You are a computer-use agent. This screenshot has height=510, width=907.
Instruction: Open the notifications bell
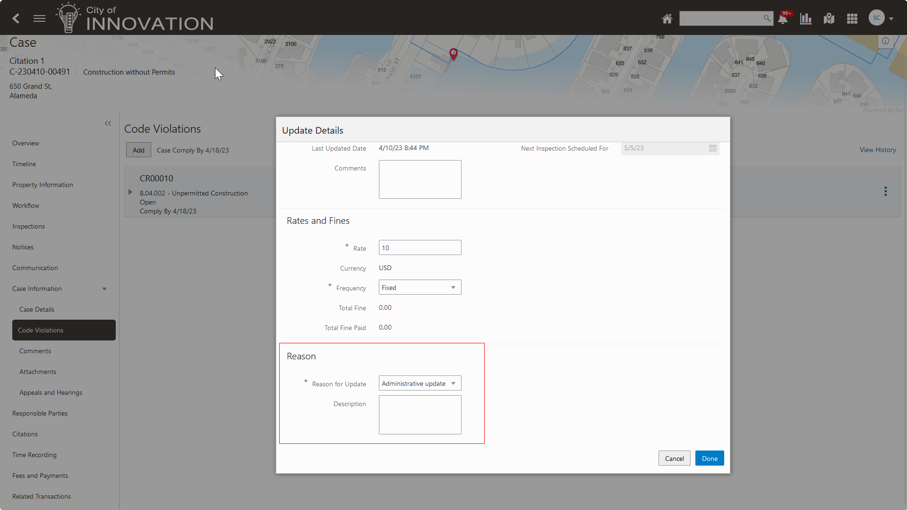pos(783,19)
